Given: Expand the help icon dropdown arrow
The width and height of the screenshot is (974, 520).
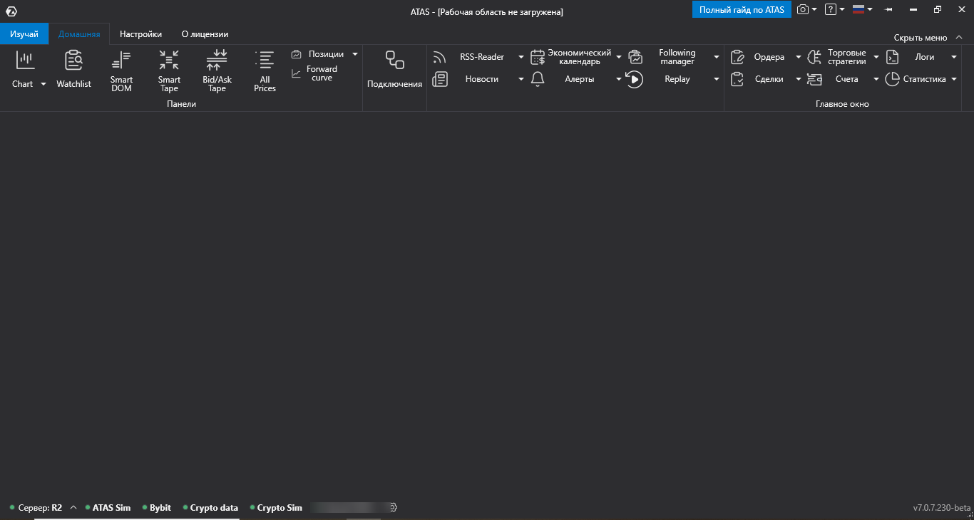Looking at the screenshot, I should 842,9.
